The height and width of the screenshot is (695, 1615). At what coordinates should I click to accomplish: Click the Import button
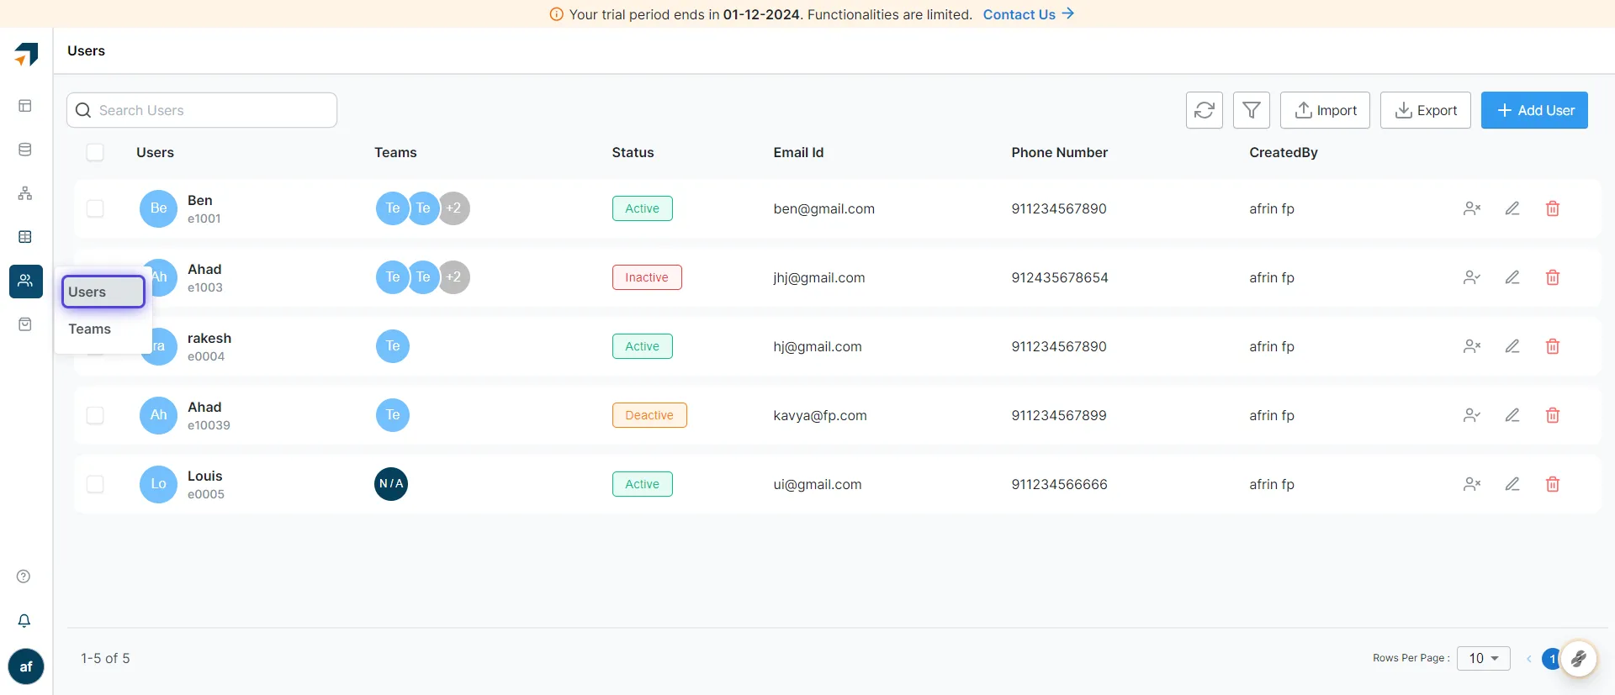[x=1326, y=110]
